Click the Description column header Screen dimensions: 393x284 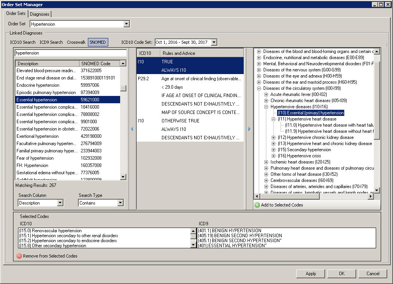point(47,63)
